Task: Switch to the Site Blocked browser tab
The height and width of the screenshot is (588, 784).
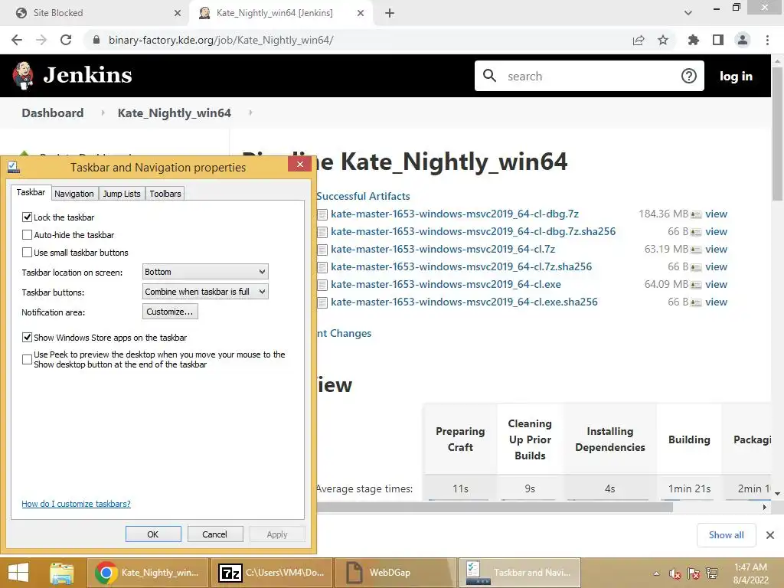Action: point(95,13)
